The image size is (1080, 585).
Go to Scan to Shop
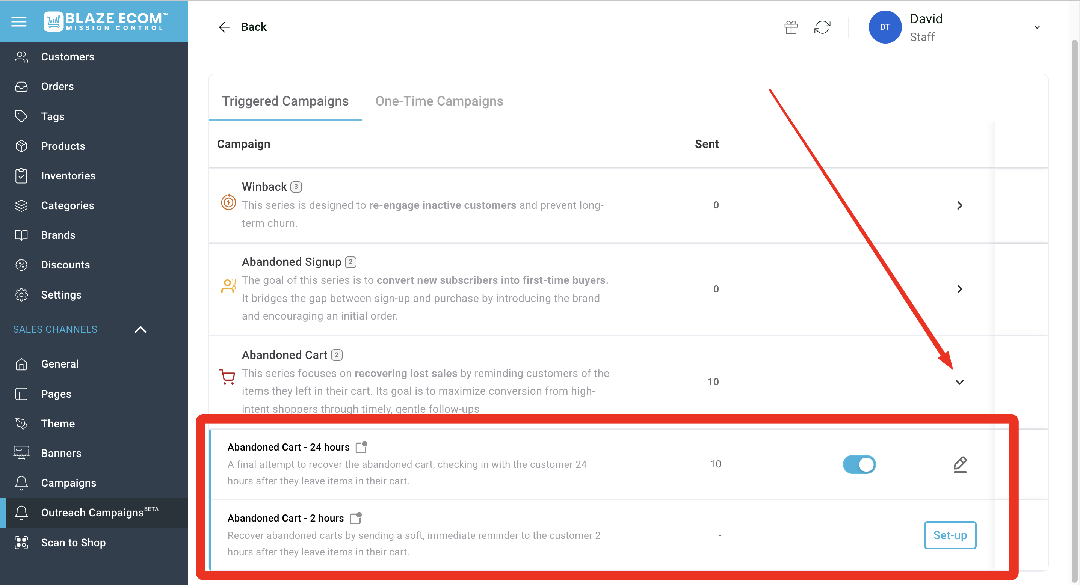tap(73, 543)
